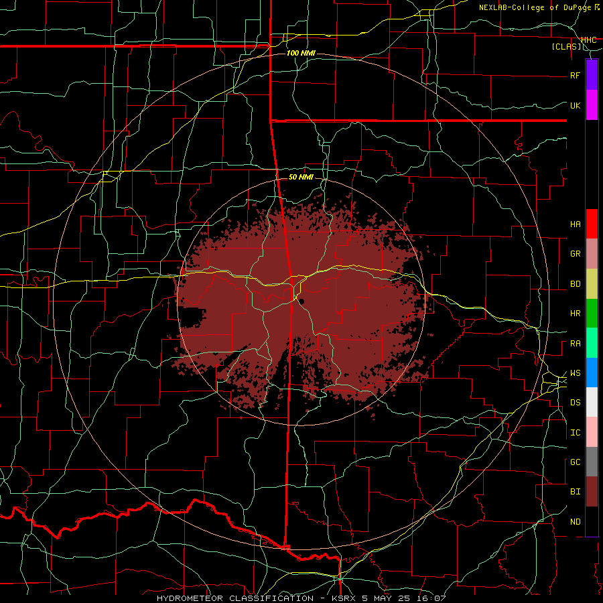
Task: Select the WS blue legend swatch
Action: click(x=592, y=373)
